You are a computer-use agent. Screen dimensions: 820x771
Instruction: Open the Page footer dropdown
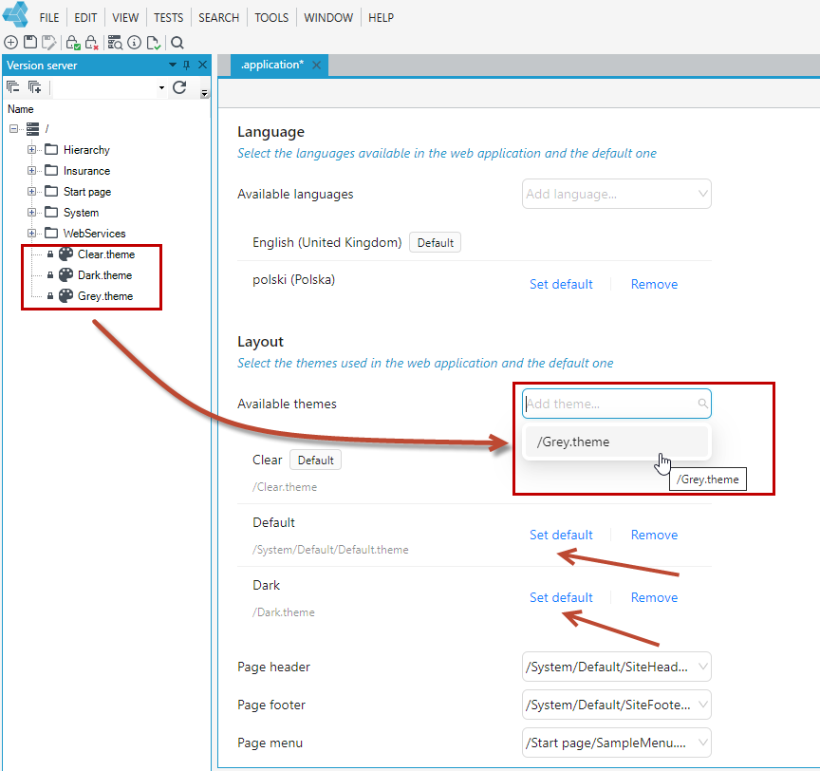tap(617, 705)
